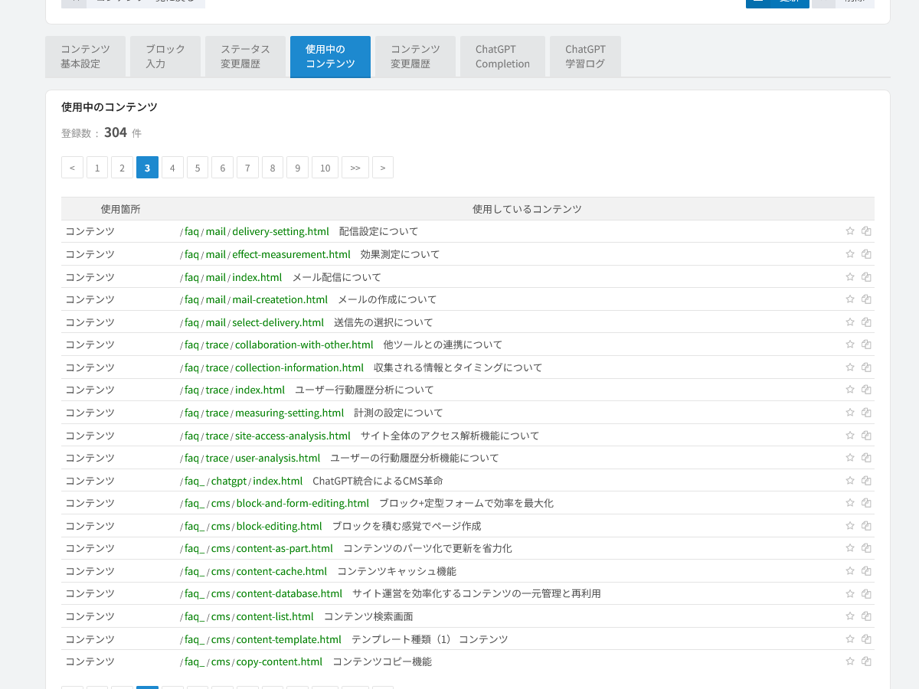Click the 使用箇所 column header
Viewport: 919px width, 689px height.
pyautogui.click(x=120, y=209)
